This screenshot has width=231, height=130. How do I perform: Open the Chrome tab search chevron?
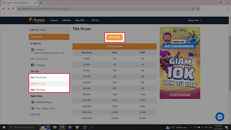[207, 3]
